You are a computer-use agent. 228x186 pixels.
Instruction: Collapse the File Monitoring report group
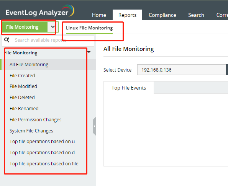89,52
